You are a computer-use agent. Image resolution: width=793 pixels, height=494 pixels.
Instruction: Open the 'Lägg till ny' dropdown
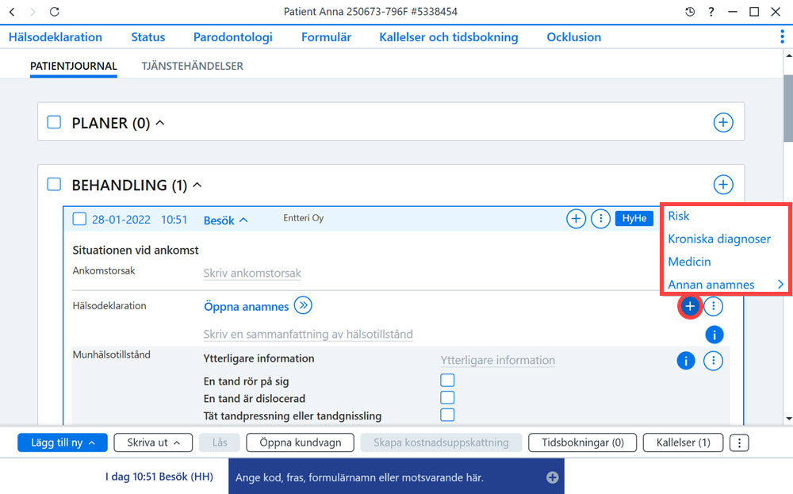(63, 442)
